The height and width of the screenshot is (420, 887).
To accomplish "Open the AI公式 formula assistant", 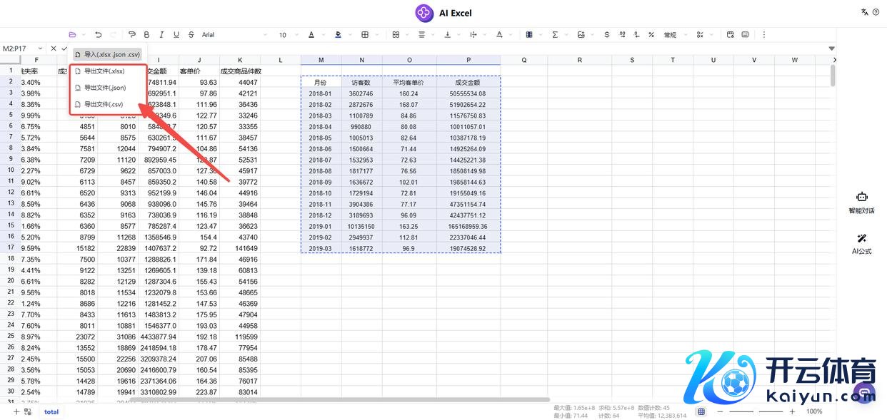I will tap(861, 242).
